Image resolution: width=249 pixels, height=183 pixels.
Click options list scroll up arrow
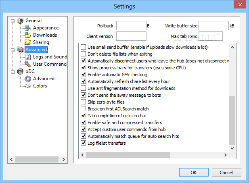[232, 47]
